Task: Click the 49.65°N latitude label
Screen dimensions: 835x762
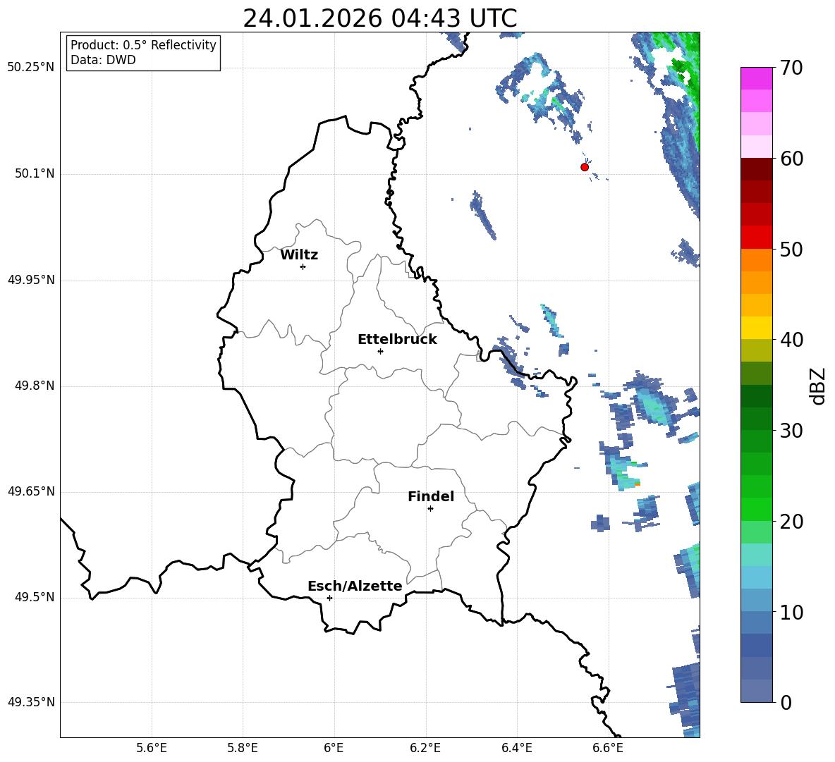Action: coord(31,491)
